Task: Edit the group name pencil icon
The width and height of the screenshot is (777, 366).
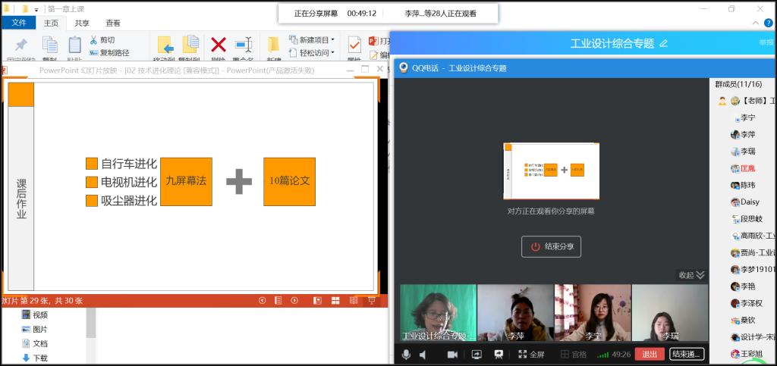Action: (x=664, y=43)
